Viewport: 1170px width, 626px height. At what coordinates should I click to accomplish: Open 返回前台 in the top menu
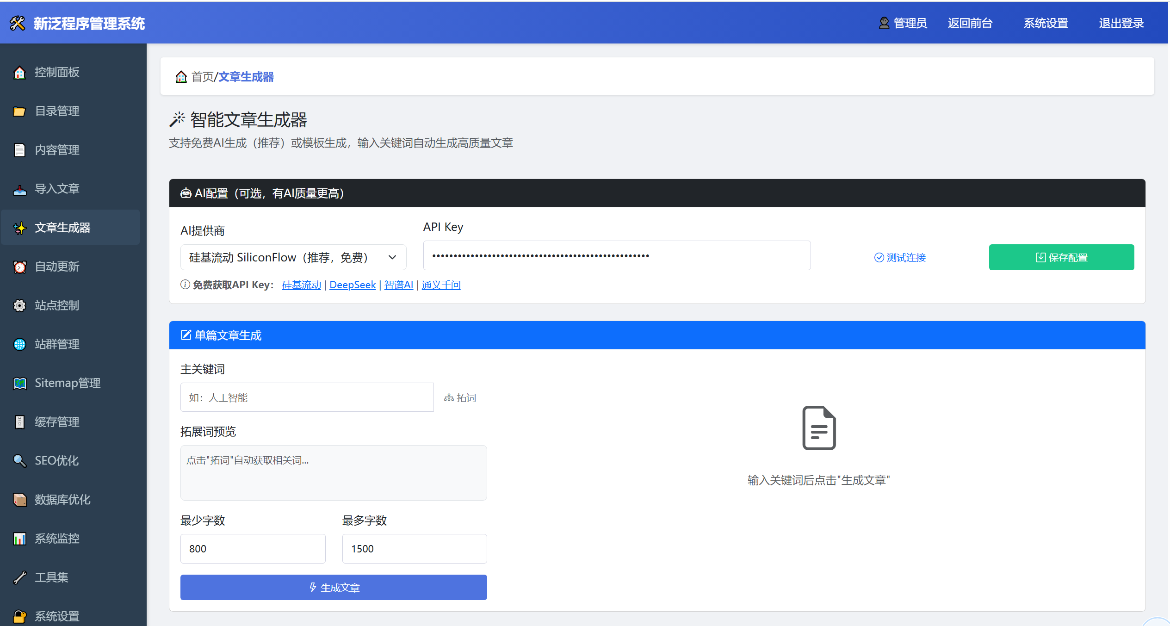point(970,23)
